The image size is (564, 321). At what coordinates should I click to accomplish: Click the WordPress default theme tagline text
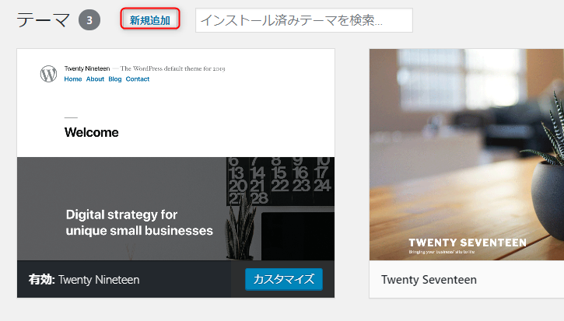173,68
